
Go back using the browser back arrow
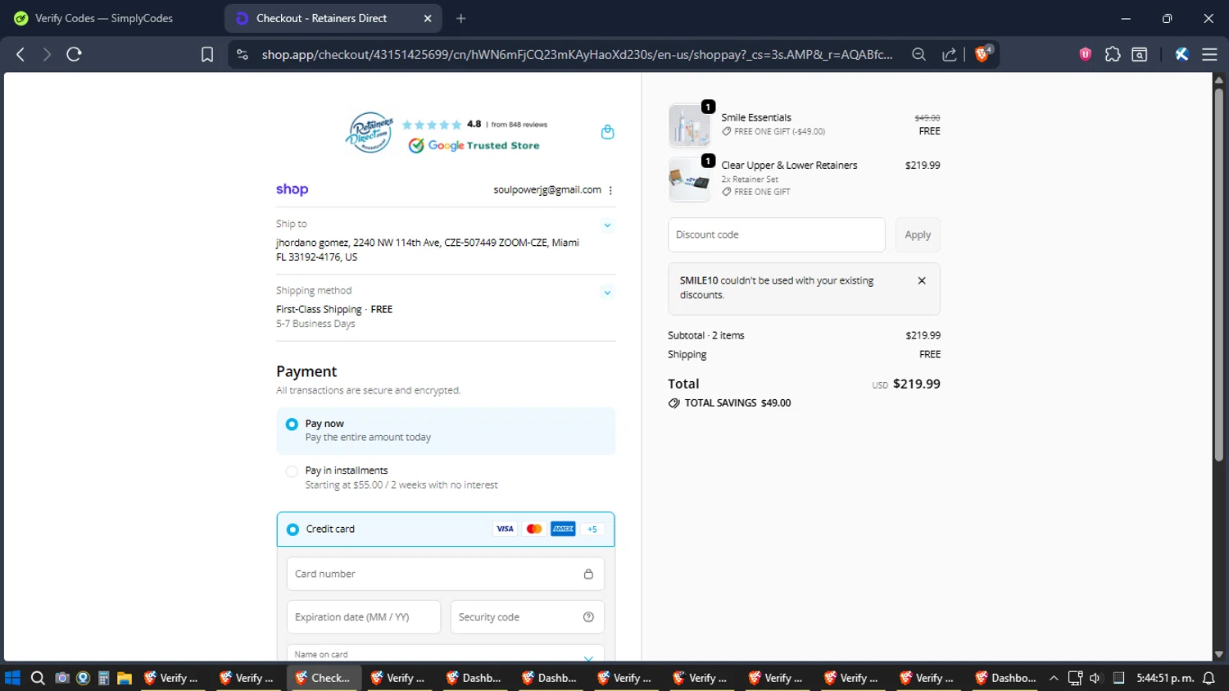(20, 54)
